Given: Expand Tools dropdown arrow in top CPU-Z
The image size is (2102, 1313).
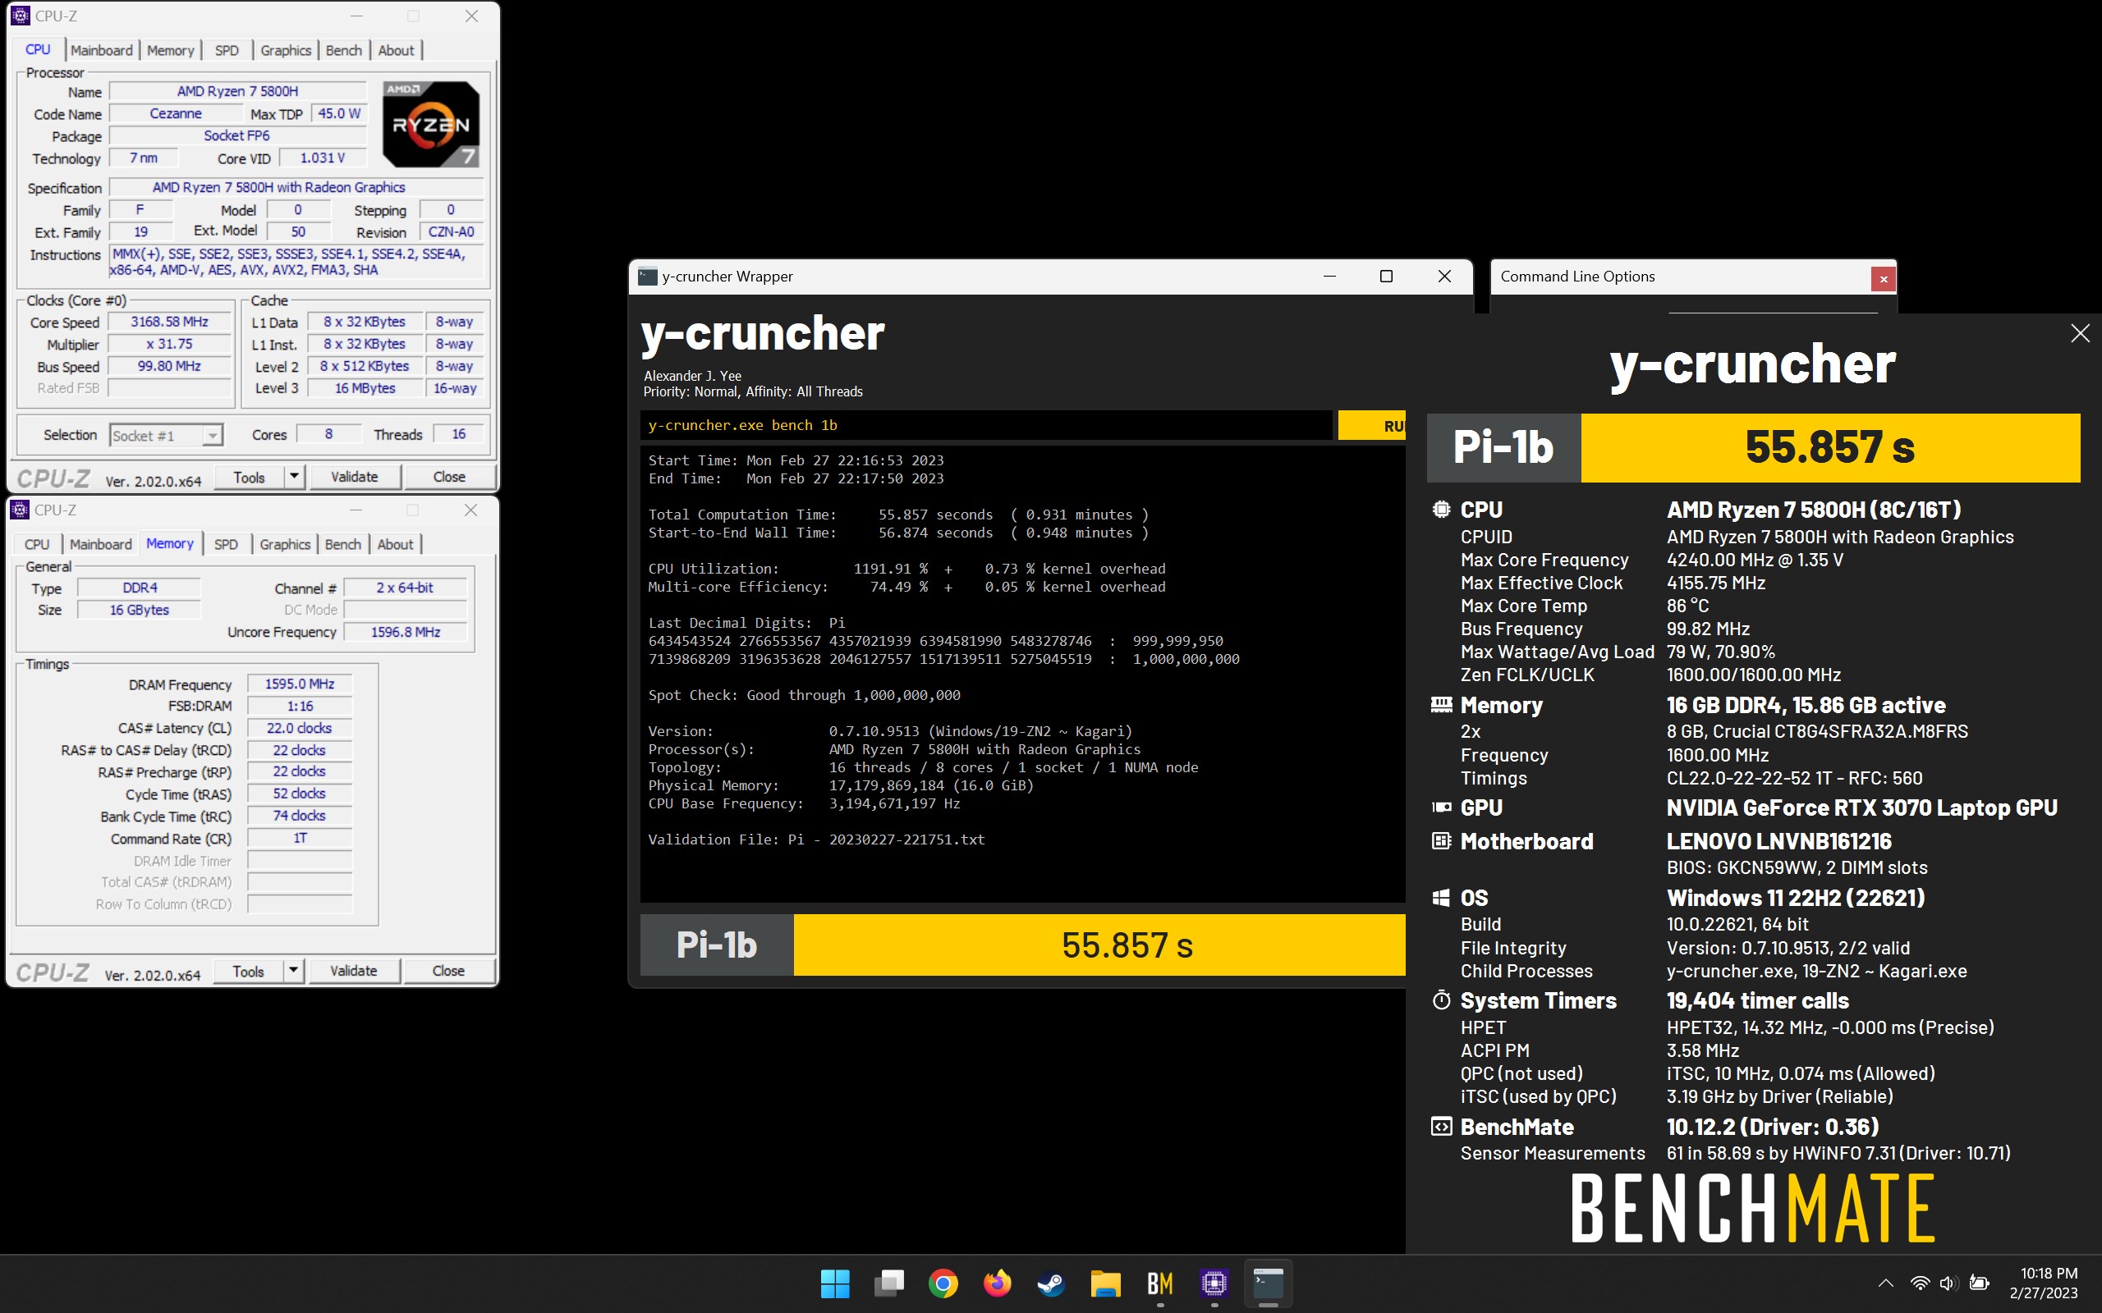Looking at the screenshot, I should click(x=295, y=477).
